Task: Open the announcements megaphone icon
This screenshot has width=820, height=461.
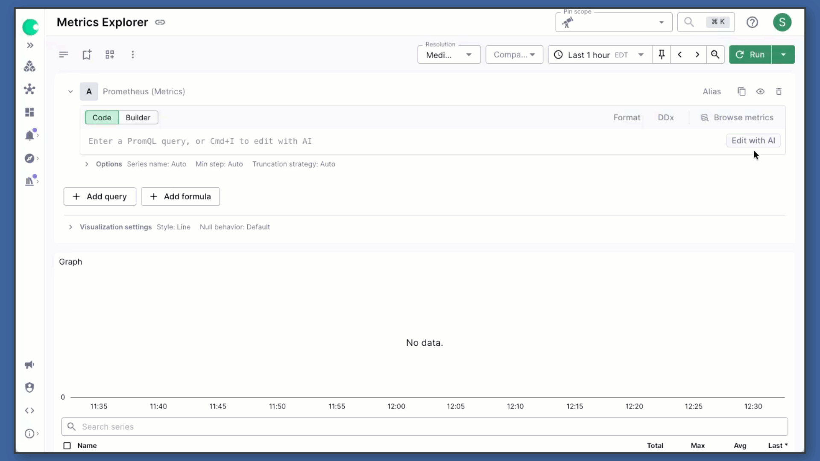Action: pos(29,365)
